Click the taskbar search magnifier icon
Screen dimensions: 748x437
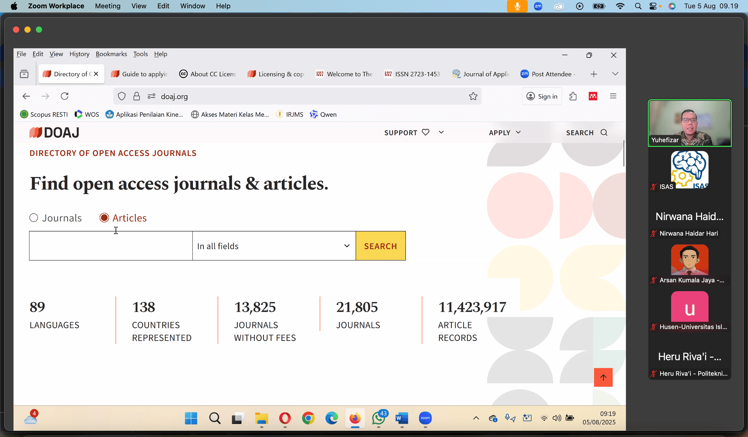tap(215, 418)
